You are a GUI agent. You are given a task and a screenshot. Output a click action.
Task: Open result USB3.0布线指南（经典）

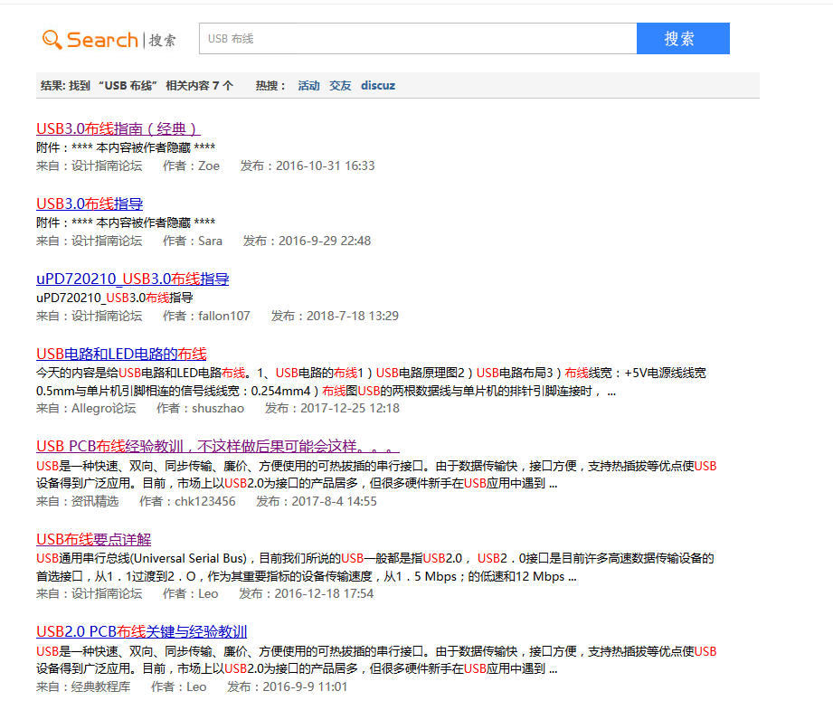(118, 128)
